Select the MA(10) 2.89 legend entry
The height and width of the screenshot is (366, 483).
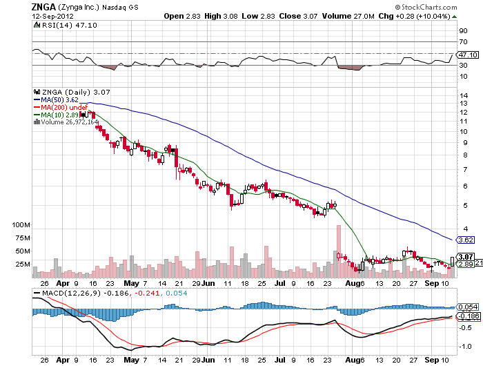click(x=56, y=115)
